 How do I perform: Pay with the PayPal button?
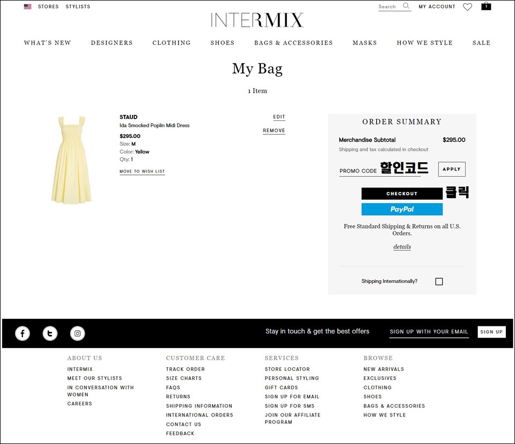(402, 209)
